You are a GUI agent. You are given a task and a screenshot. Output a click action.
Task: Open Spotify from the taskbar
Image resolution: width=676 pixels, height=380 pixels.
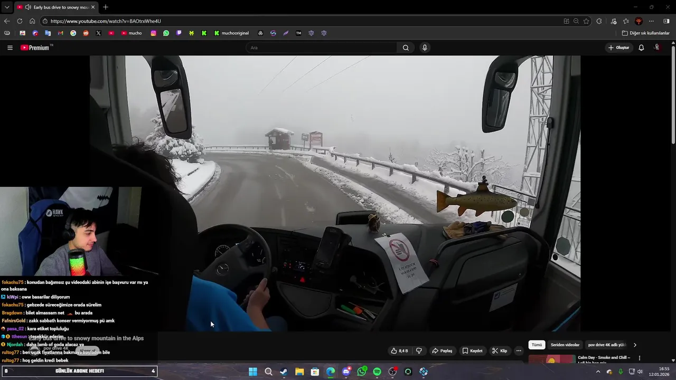377,372
